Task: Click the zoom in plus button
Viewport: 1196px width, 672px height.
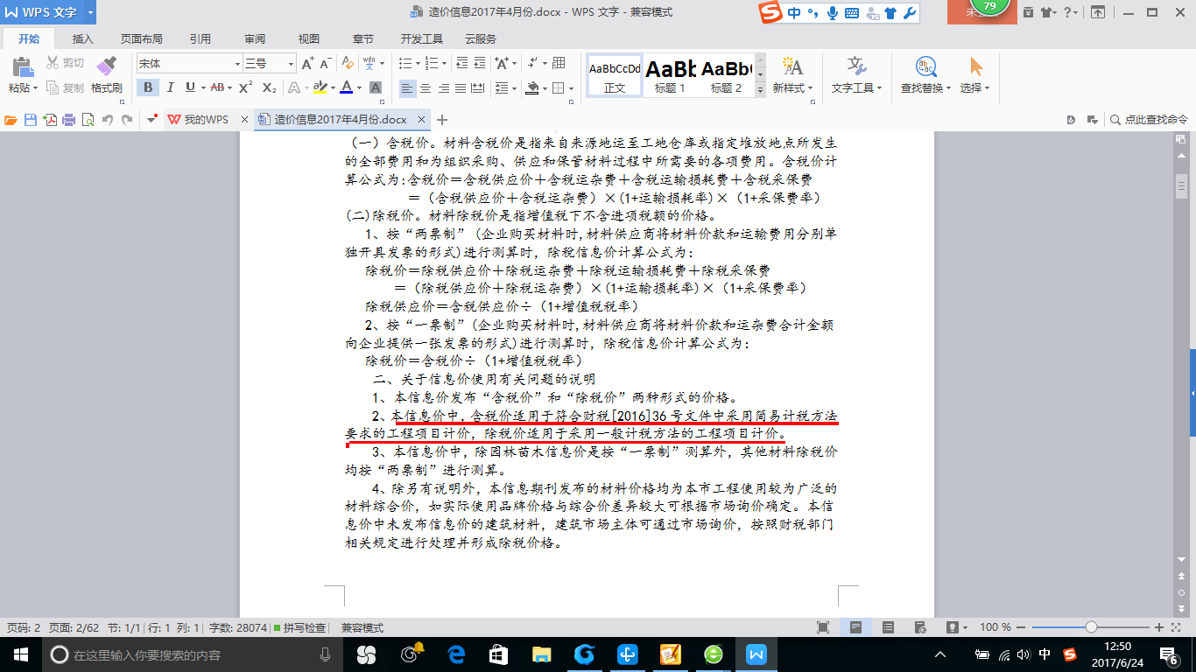Action: pos(1159,627)
